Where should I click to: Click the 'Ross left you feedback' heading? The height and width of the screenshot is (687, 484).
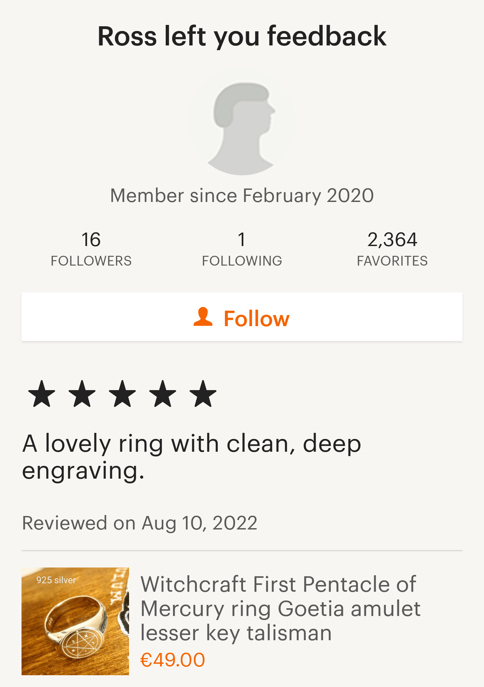(x=242, y=36)
